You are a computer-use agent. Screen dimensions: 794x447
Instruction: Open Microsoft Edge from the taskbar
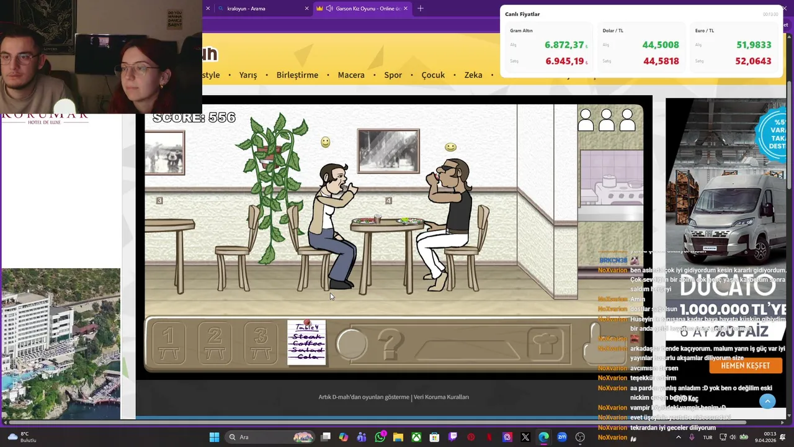pyautogui.click(x=543, y=437)
